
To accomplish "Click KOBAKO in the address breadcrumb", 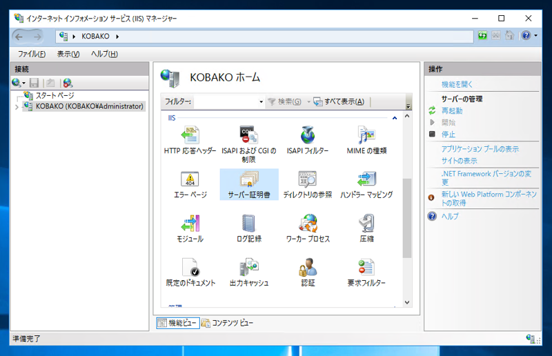I will point(95,37).
